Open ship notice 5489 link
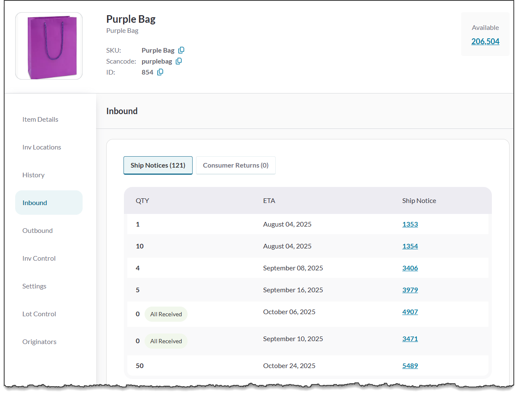Image resolution: width=518 pixels, height=395 pixels. pyautogui.click(x=410, y=366)
